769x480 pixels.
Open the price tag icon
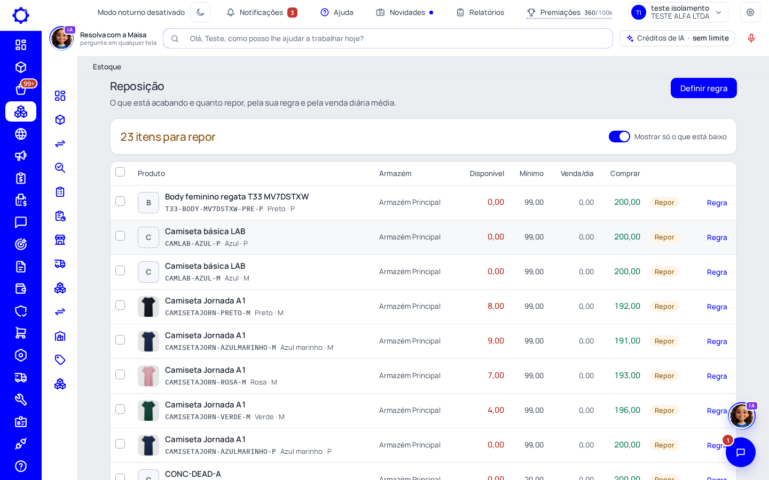(60, 360)
